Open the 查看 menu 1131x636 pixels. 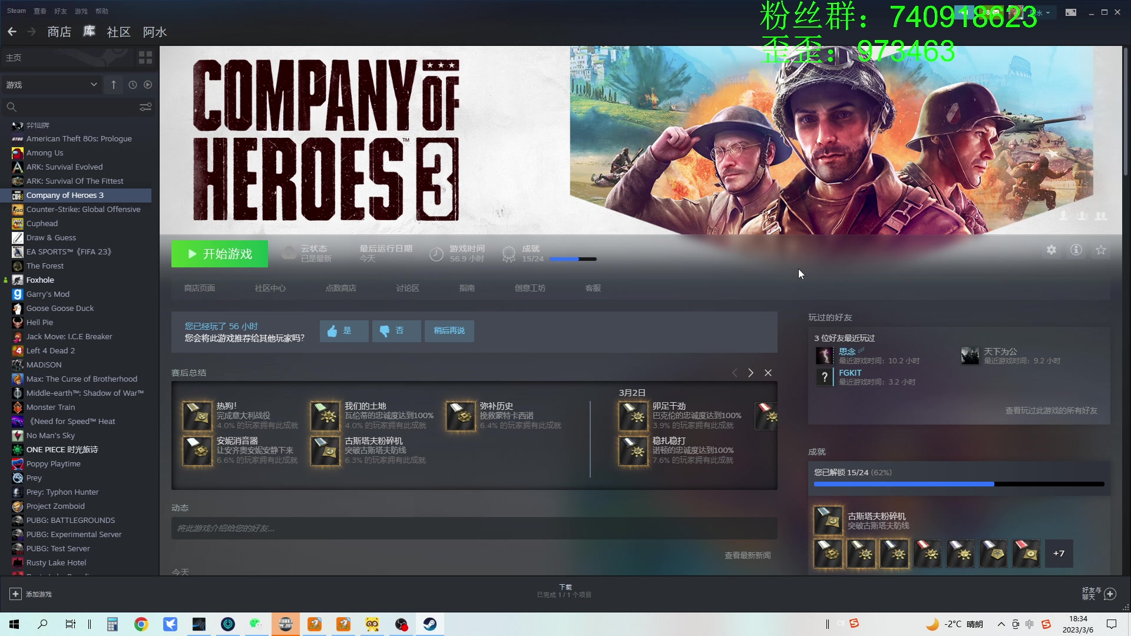click(40, 11)
